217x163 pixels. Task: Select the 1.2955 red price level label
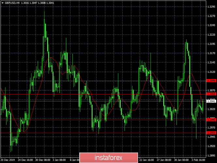211,133
